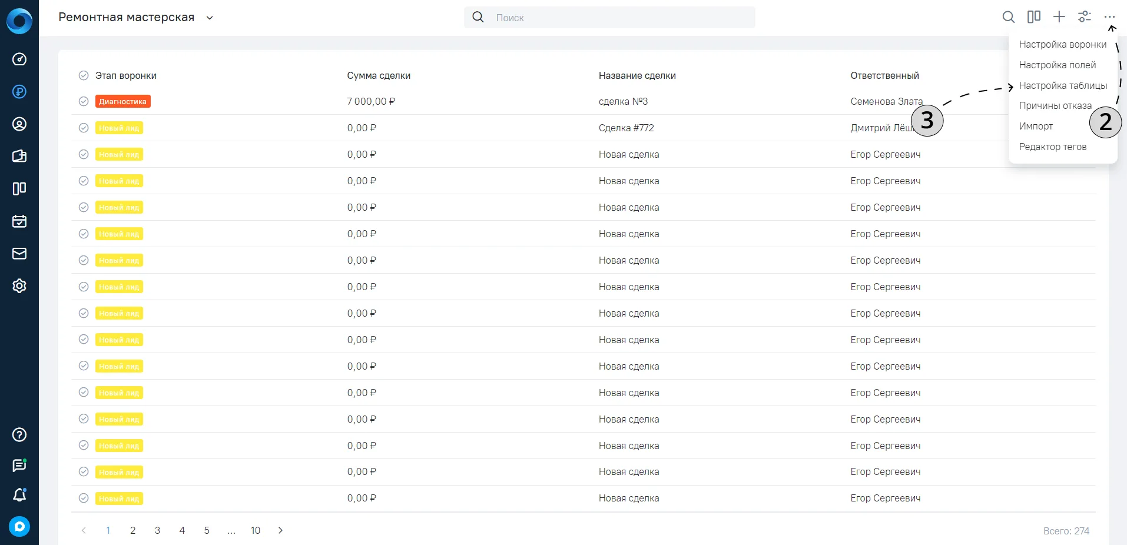This screenshot has width=1127, height=545.
Task: Go to page 10 of the table
Action: pyautogui.click(x=256, y=530)
